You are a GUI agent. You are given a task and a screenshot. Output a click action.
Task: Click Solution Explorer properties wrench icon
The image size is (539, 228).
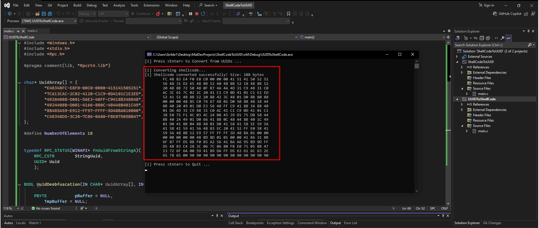coord(503,38)
